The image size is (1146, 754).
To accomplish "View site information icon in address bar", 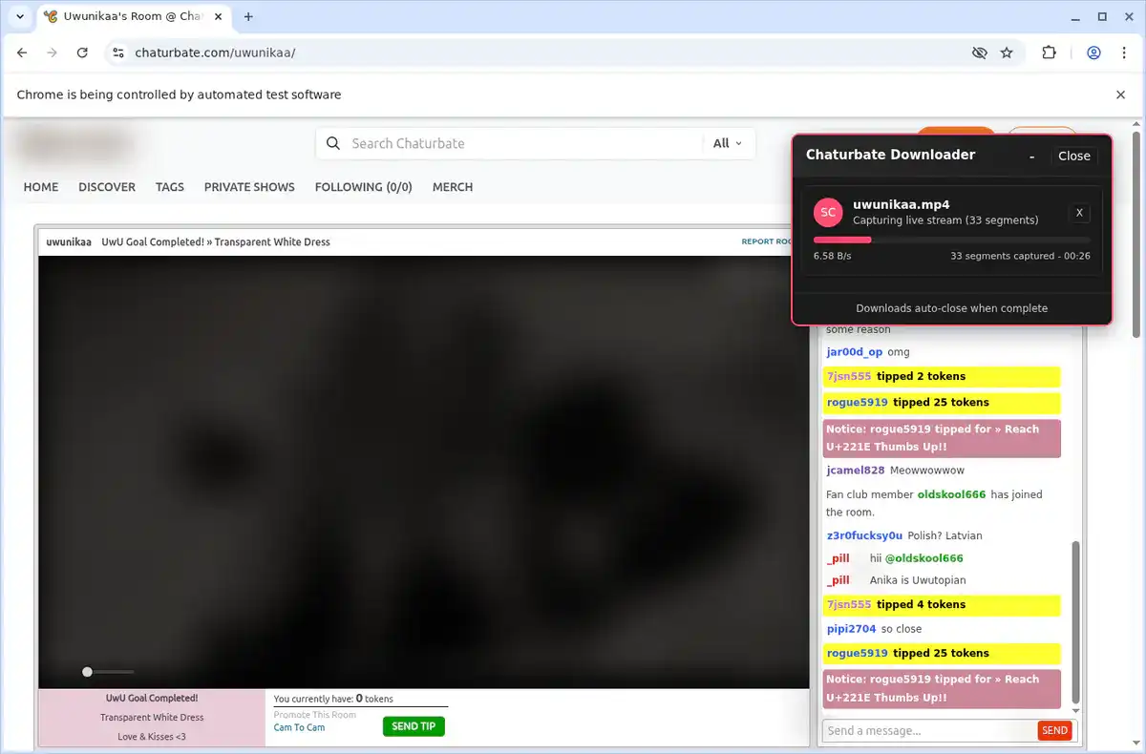I will click(x=117, y=52).
